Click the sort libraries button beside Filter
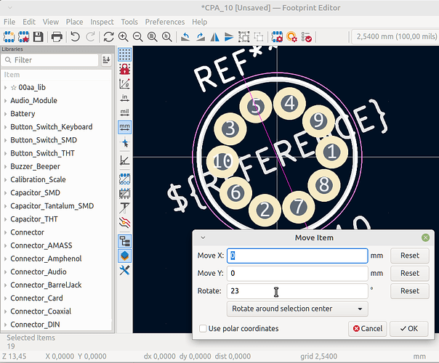 coord(106,60)
